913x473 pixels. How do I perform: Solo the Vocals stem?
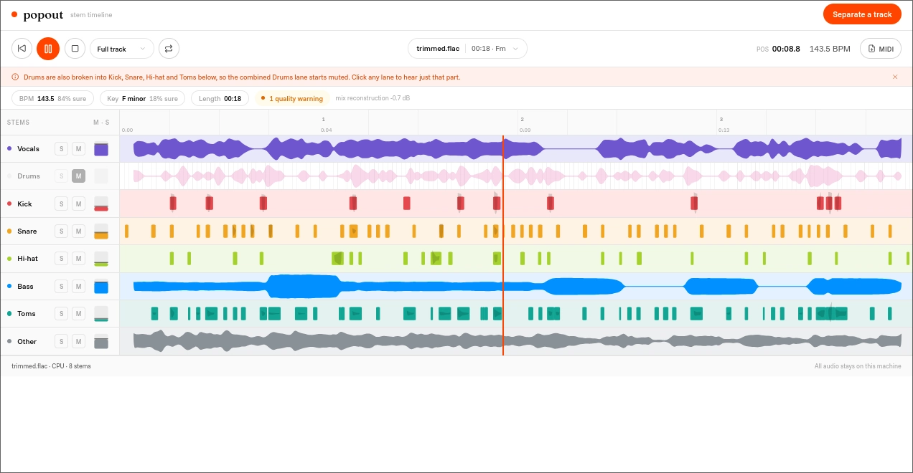click(62, 149)
